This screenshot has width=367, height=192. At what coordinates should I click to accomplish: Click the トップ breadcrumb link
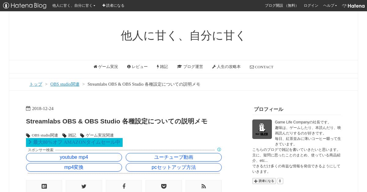click(x=36, y=84)
